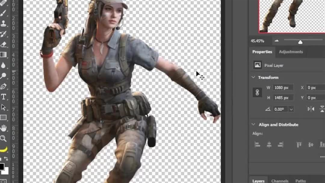
Task: Select the Zoom tool
Action: click(3, 139)
